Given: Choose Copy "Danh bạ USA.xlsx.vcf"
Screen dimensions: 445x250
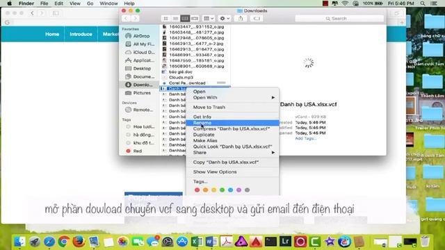Looking at the screenshot, I should point(232,162).
